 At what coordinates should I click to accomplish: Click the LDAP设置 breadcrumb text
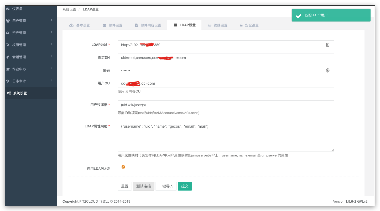(91, 9)
